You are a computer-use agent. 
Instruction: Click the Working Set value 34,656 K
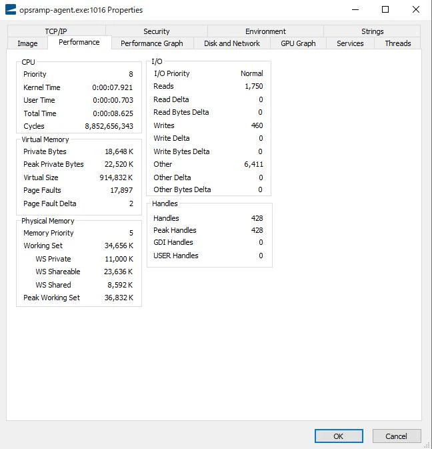(119, 246)
